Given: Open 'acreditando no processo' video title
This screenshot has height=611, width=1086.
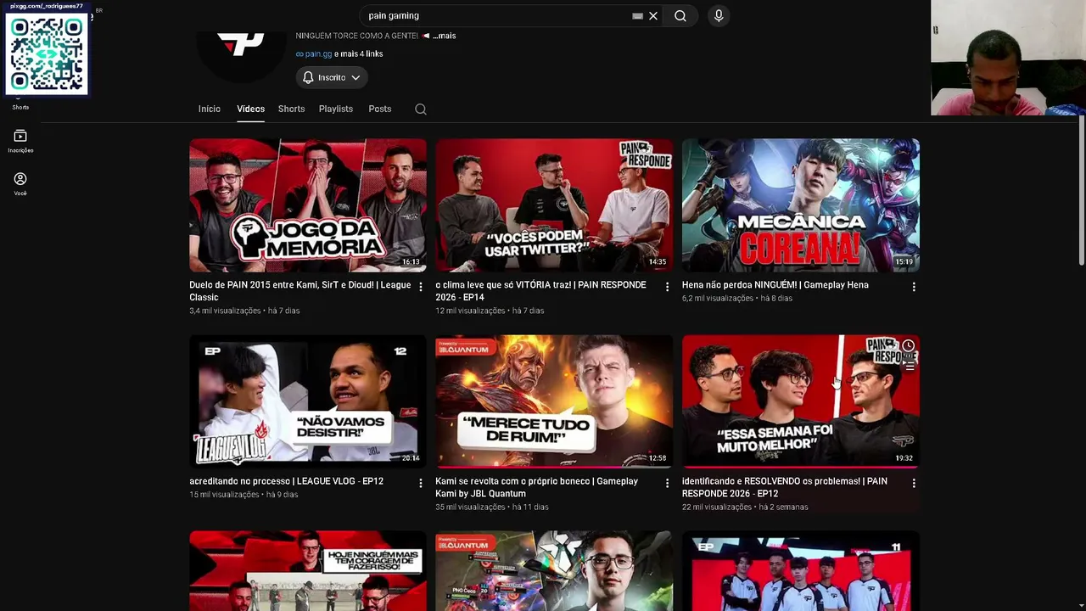Looking at the screenshot, I should pyautogui.click(x=287, y=481).
